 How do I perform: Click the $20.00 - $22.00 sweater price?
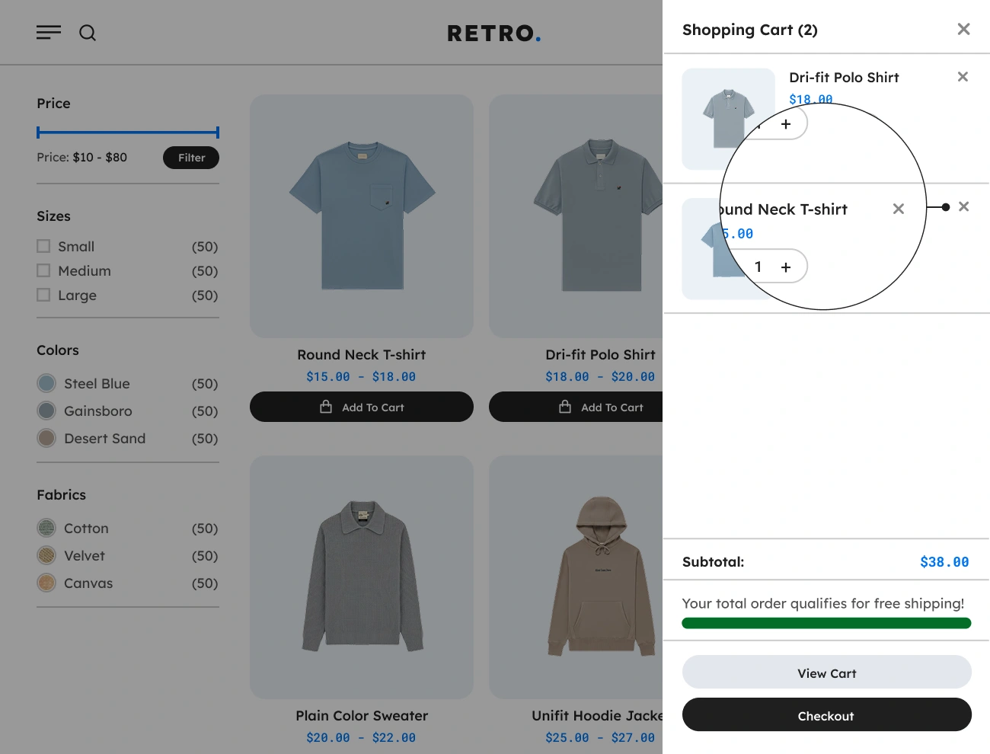pyautogui.click(x=361, y=738)
